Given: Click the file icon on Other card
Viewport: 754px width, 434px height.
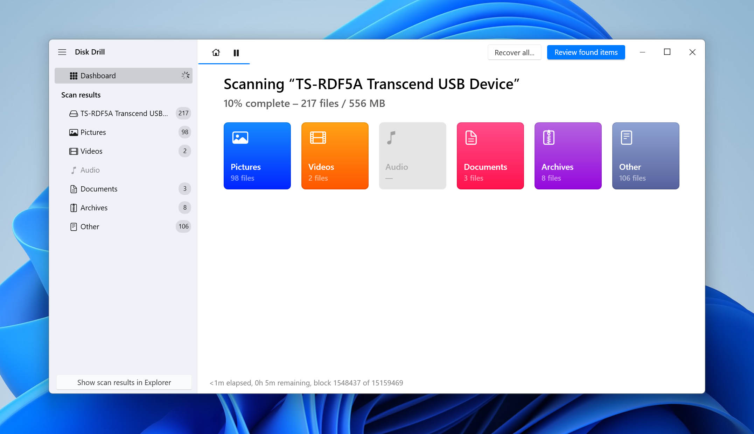Looking at the screenshot, I should [626, 138].
